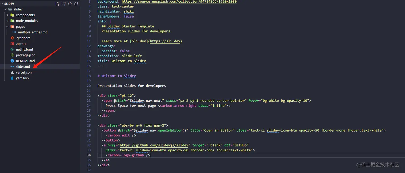Click the '<carbon:edit />' tag on line 30
Screen dimensions: 405x173
click(121, 135)
